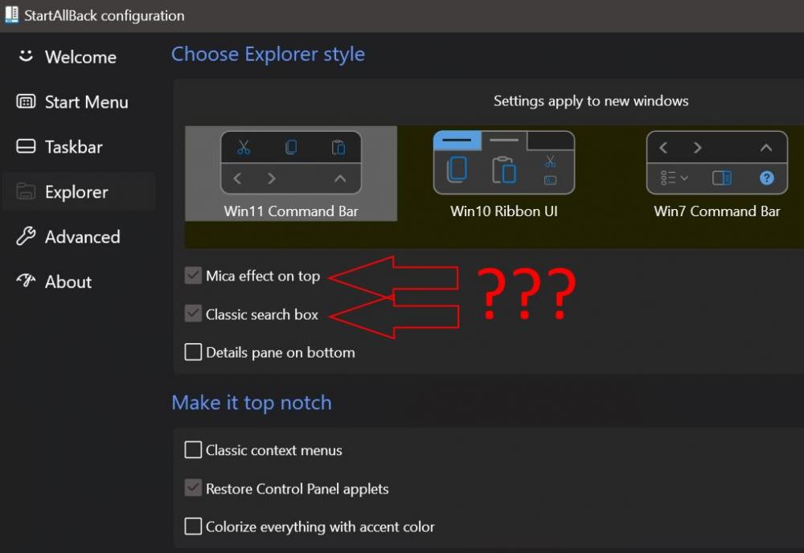Image resolution: width=804 pixels, height=553 pixels.
Task: Click the view options dropdown in Win7 preview
Action: 675,178
